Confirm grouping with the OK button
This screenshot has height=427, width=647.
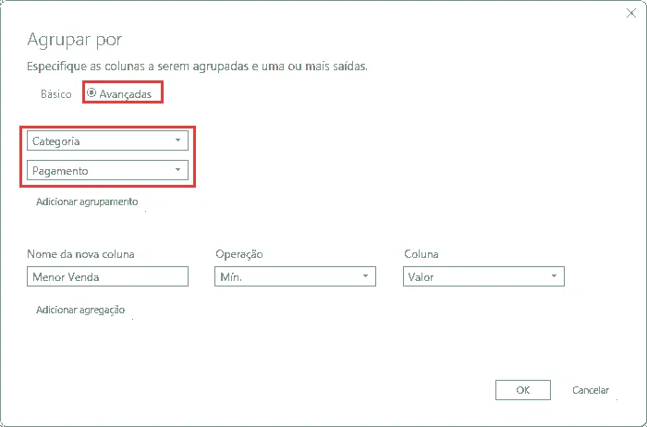(x=523, y=390)
